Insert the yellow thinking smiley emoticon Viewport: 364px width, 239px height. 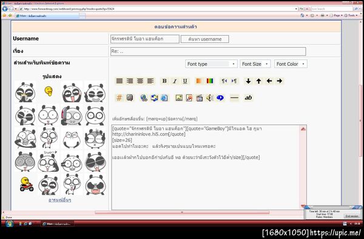pos(49,91)
